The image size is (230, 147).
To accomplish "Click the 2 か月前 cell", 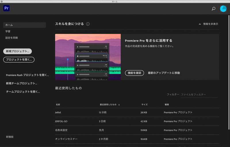I will click(103, 139).
